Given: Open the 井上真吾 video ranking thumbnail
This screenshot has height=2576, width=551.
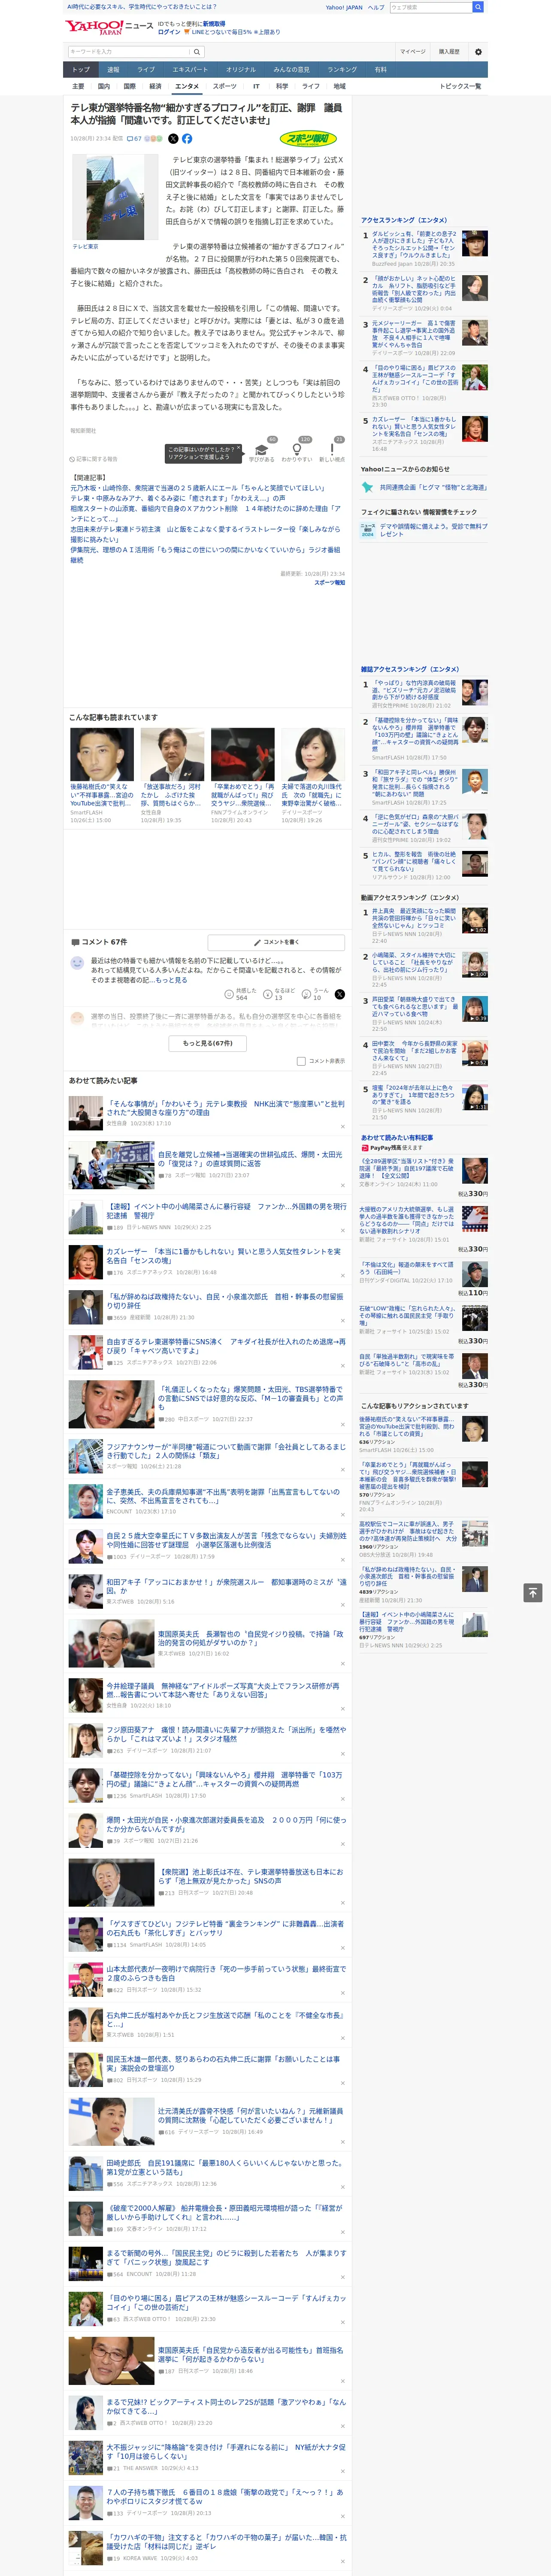Looking at the screenshot, I should tap(475, 920).
